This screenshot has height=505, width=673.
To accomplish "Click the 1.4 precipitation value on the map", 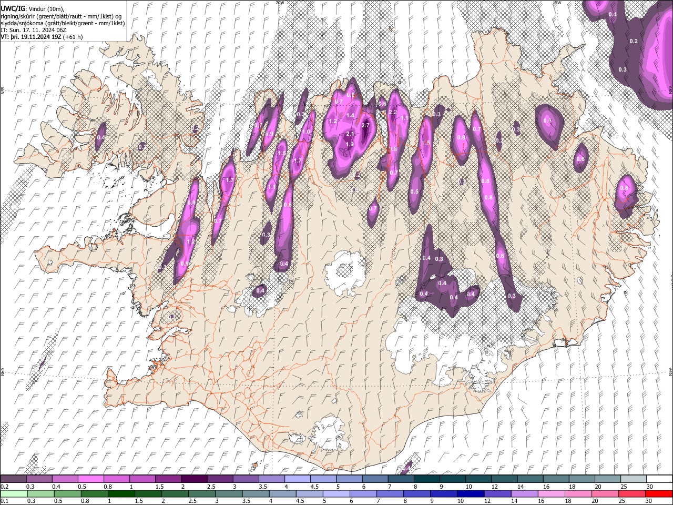I will (350, 116).
